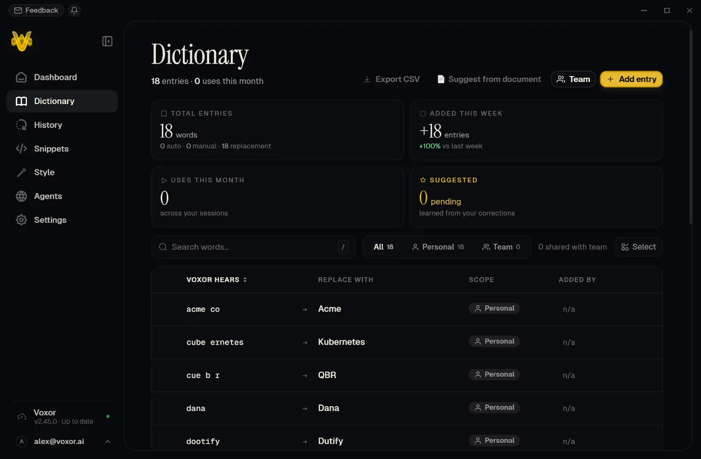The height and width of the screenshot is (459, 701).
Task: Maximize the application window
Action: coord(667,10)
